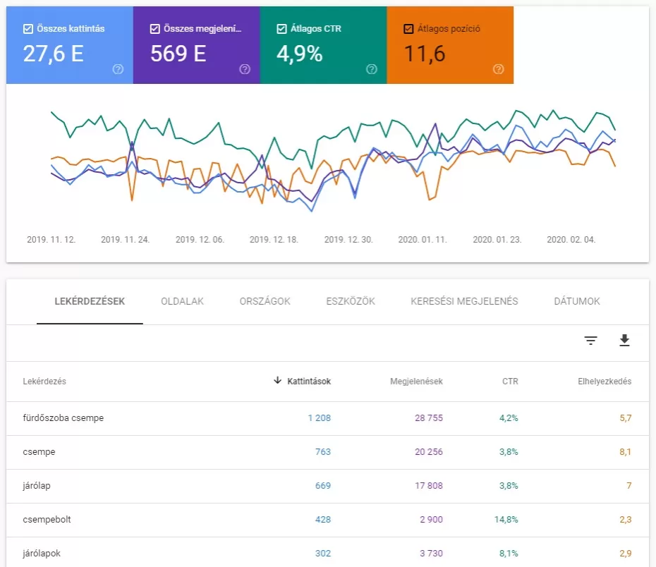656x567 pixels.
Task: Click the 4,2% CTR cell
Action: point(509,418)
